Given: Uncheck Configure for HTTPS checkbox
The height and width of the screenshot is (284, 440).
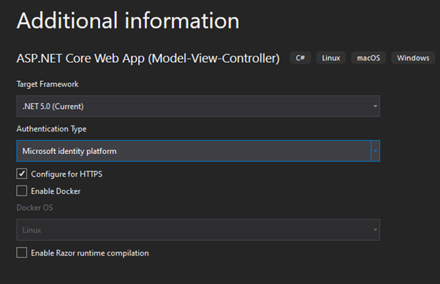Looking at the screenshot, I should tap(22, 174).
